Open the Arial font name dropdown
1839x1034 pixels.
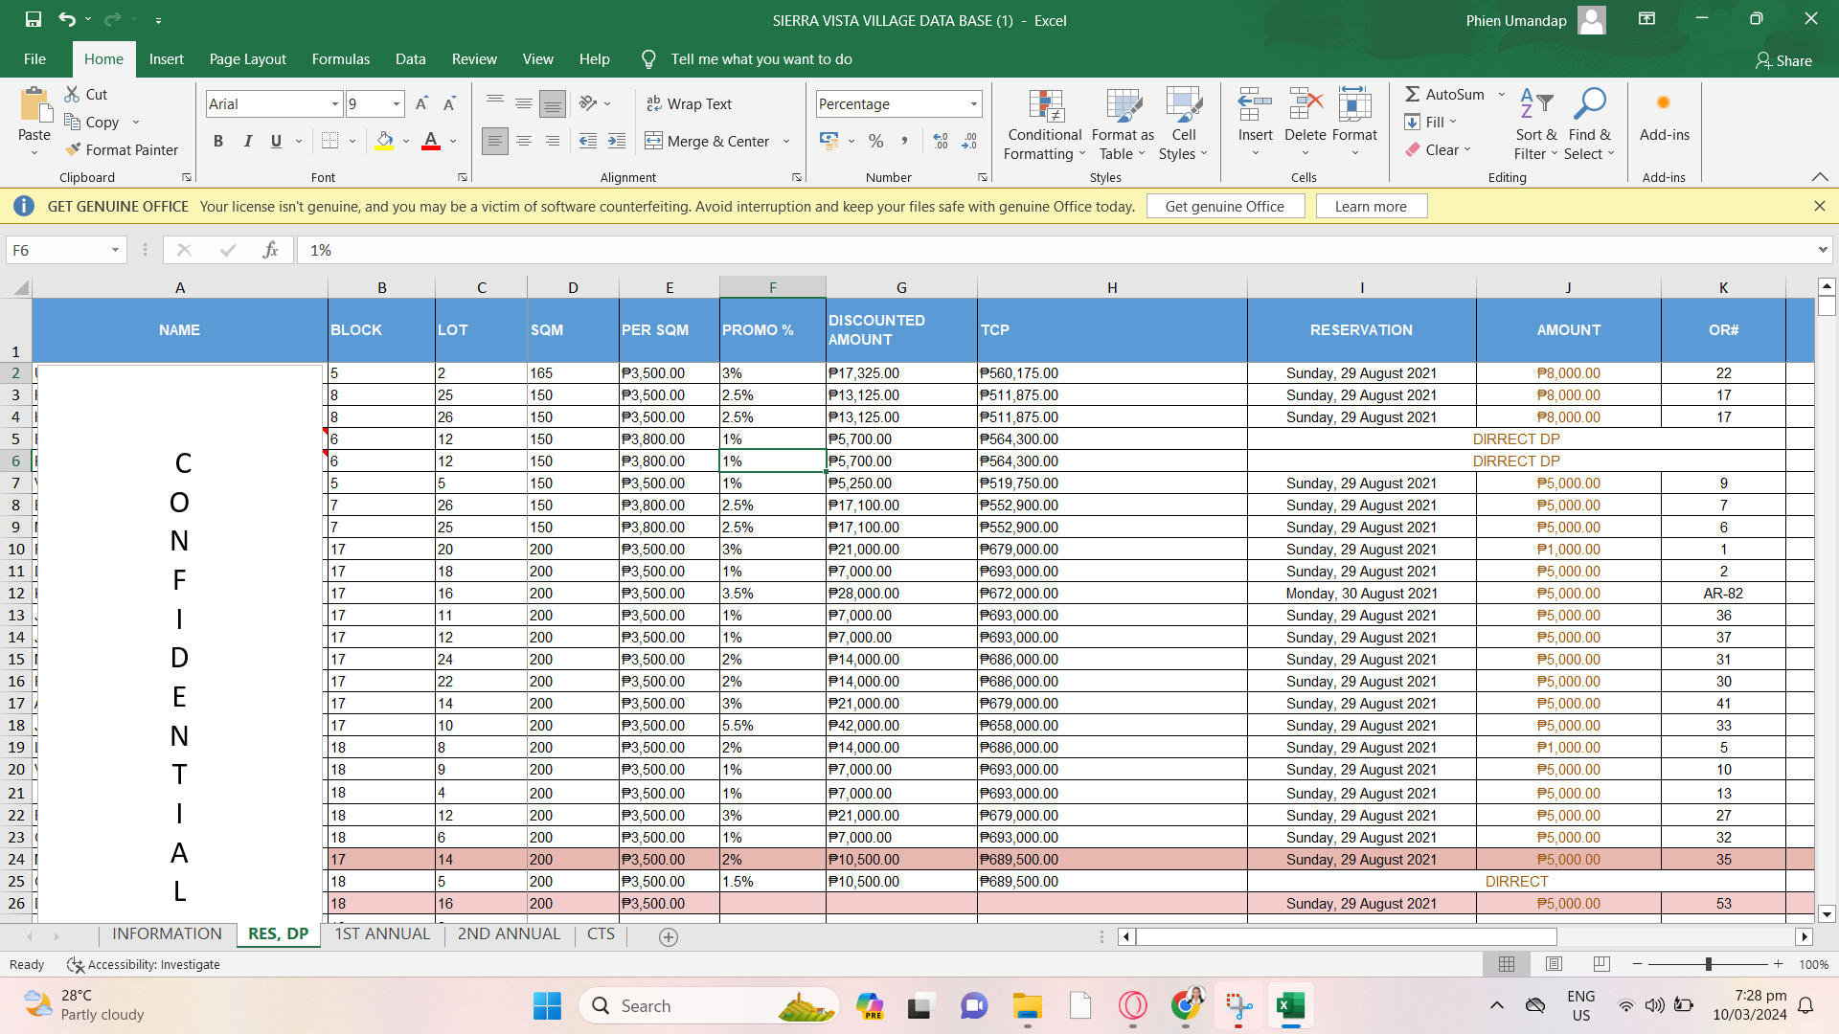335,103
